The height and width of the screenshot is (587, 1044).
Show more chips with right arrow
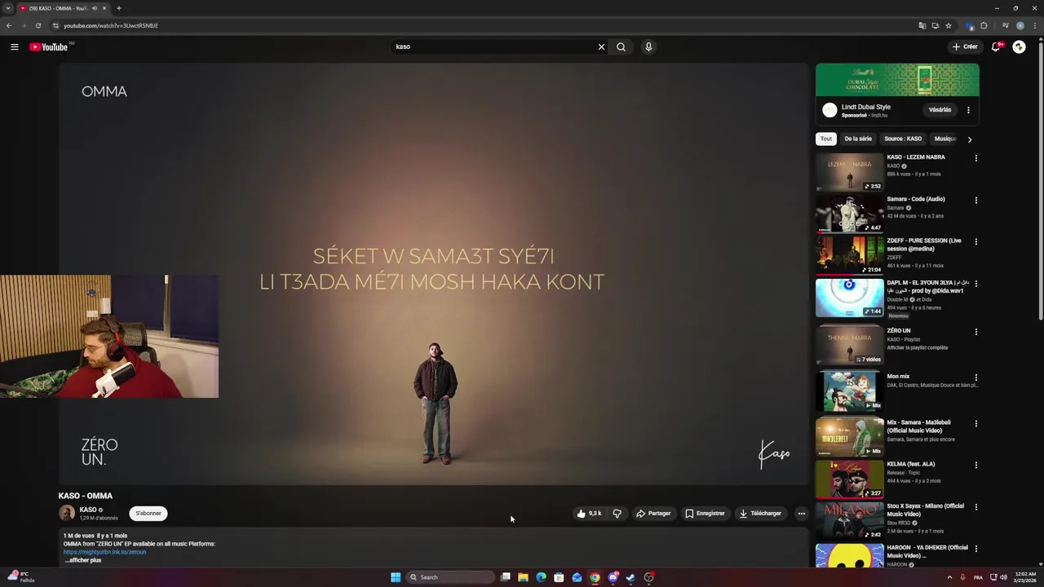pyautogui.click(x=969, y=139)
